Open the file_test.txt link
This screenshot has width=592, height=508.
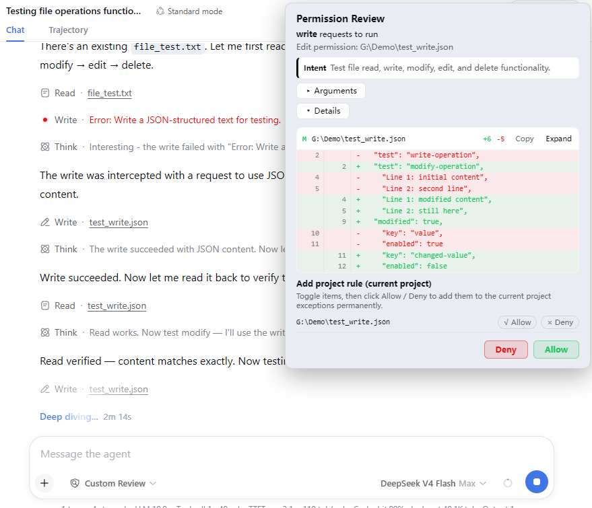[x=110, y=93]
